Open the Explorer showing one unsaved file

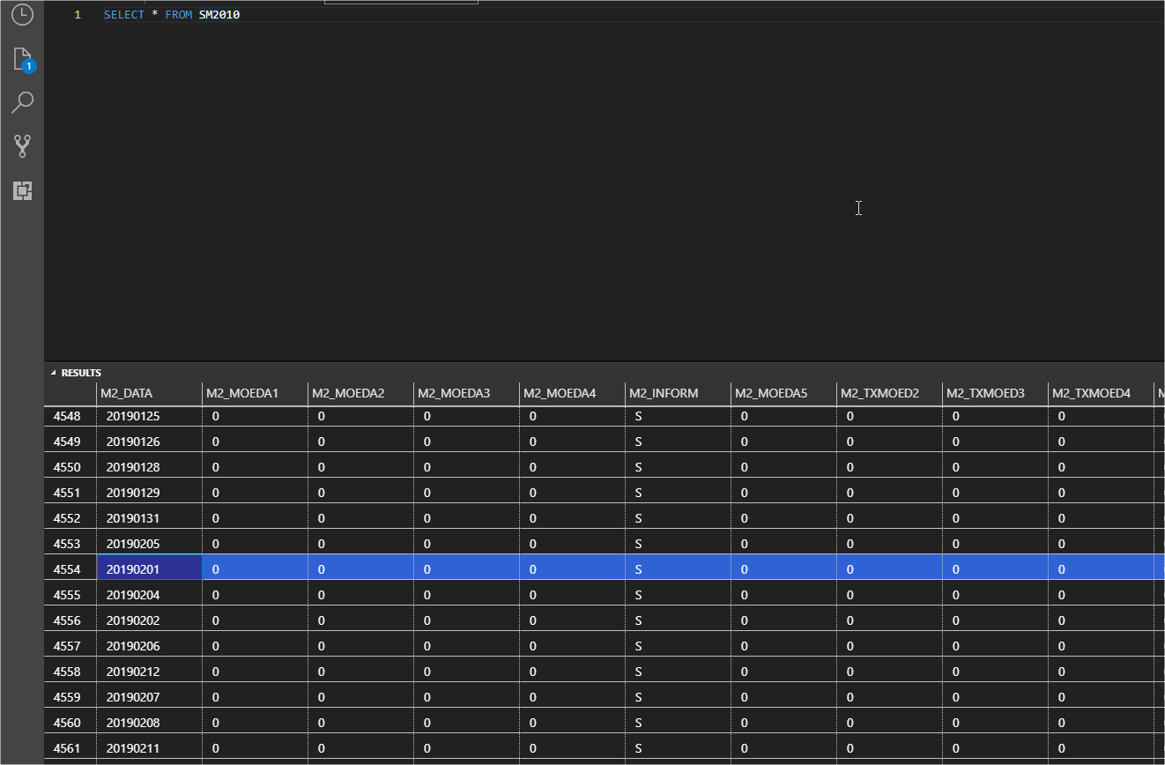(x=22, y=58)
